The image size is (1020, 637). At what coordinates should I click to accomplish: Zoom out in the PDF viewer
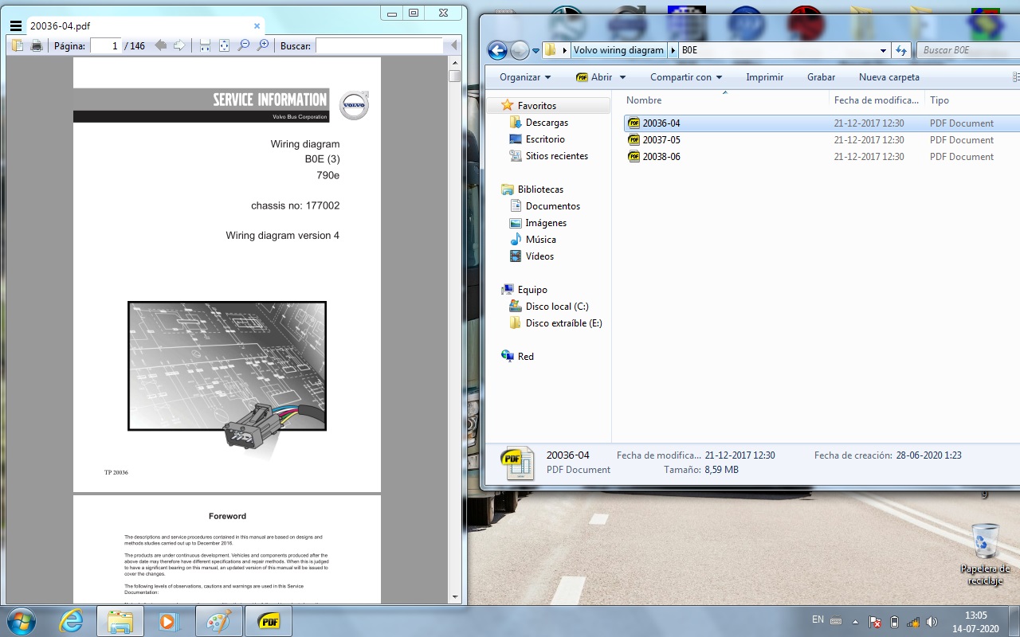[244, 46]
